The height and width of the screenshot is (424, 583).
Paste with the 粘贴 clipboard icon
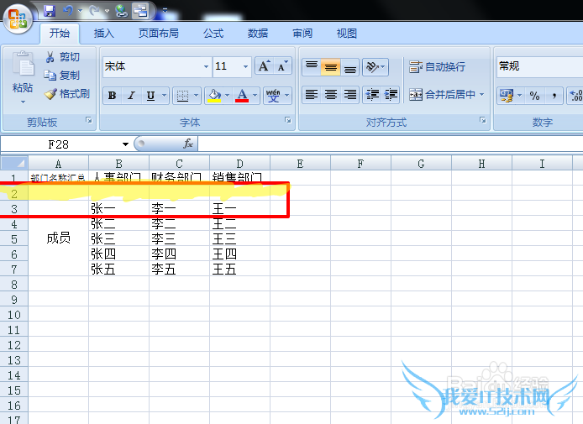point(23,63)
